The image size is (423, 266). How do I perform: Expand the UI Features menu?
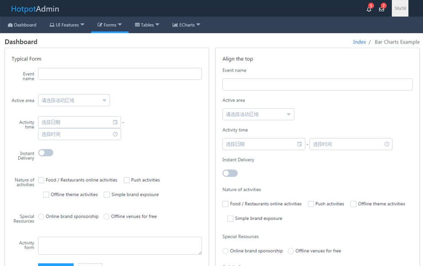point(67,25)
